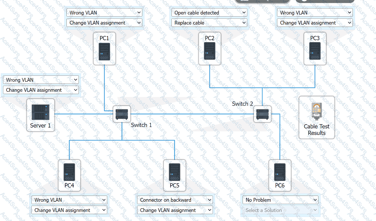Image resolution: width=376 pixels, height=221 pixels.
Task: Select the Switch 1 device icon
Action: click(x=122, y=114)
